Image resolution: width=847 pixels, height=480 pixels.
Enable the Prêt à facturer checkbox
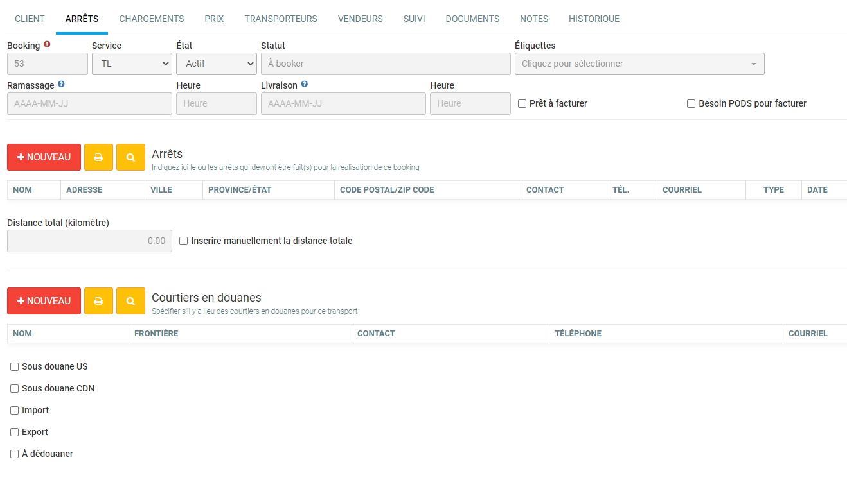point(522,103)
